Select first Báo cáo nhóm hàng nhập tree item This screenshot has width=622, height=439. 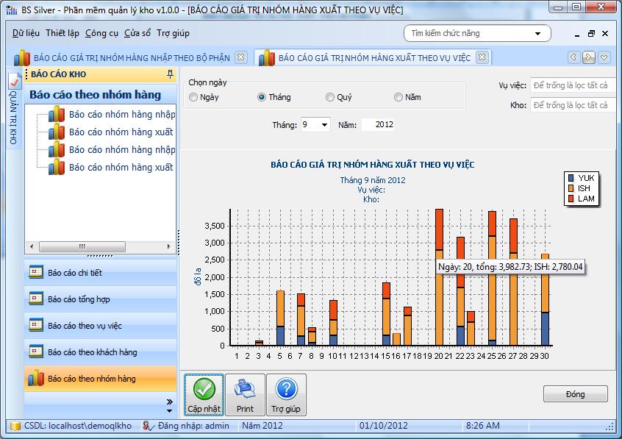click(x=121, y=115)
